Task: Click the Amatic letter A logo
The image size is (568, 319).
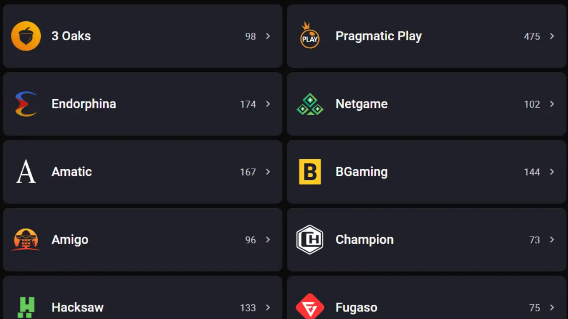Action: click(x=26, y=172)
